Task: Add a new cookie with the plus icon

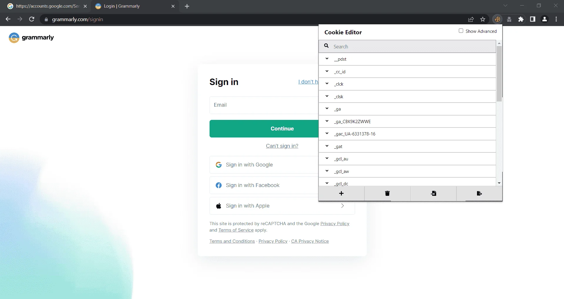Action: click(341, 193)
